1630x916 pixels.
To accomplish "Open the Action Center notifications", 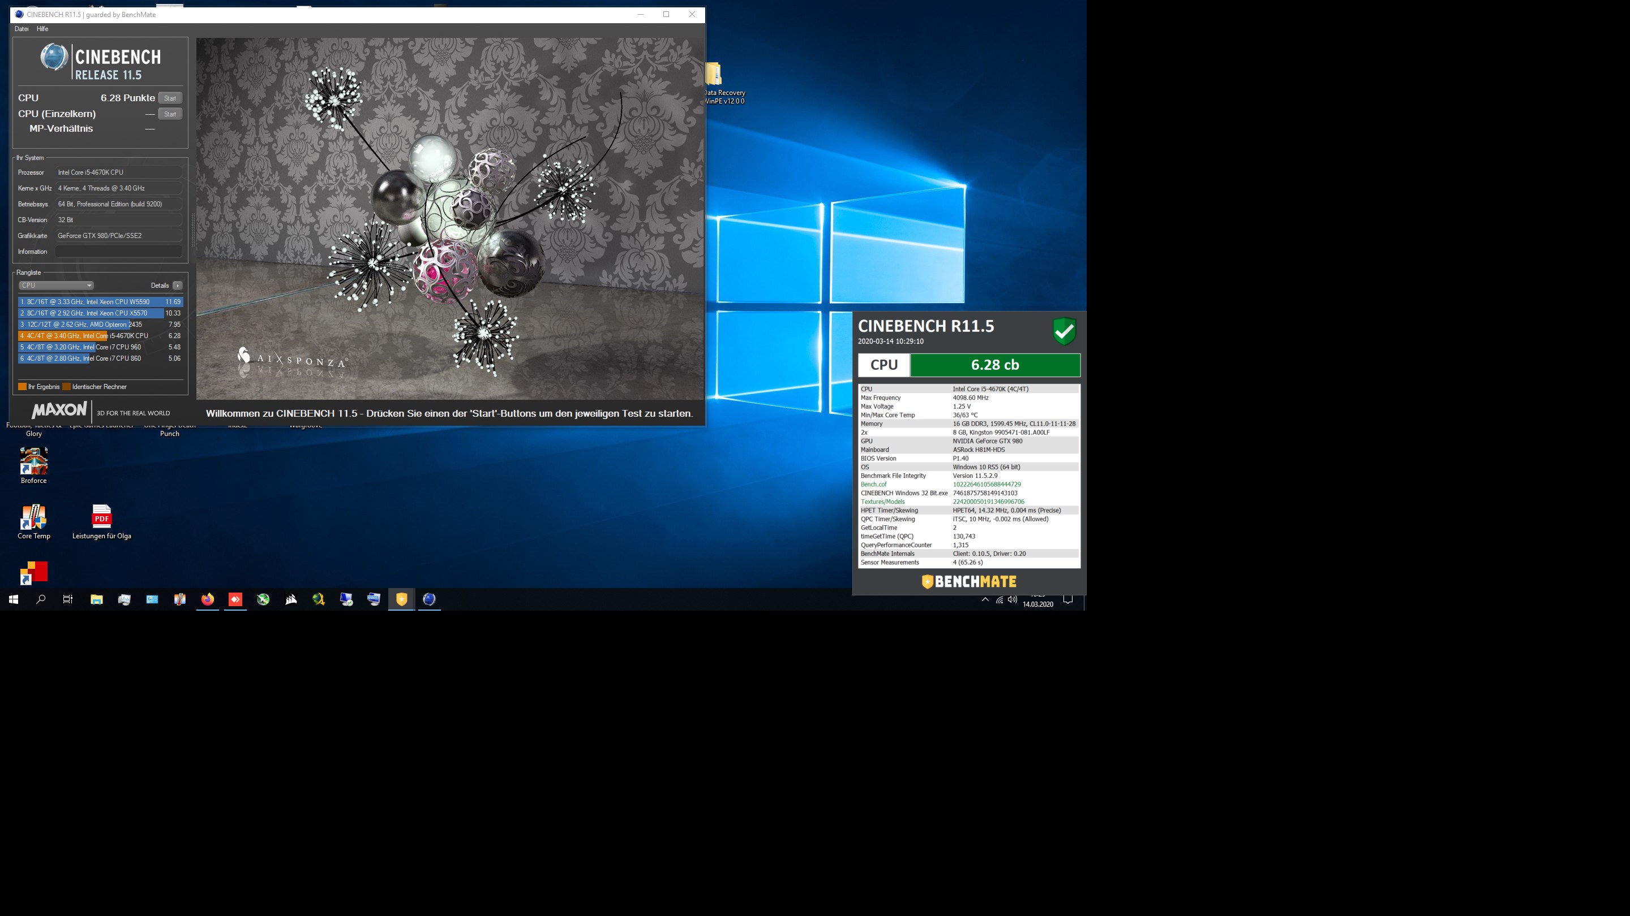I will [1068, 600].
